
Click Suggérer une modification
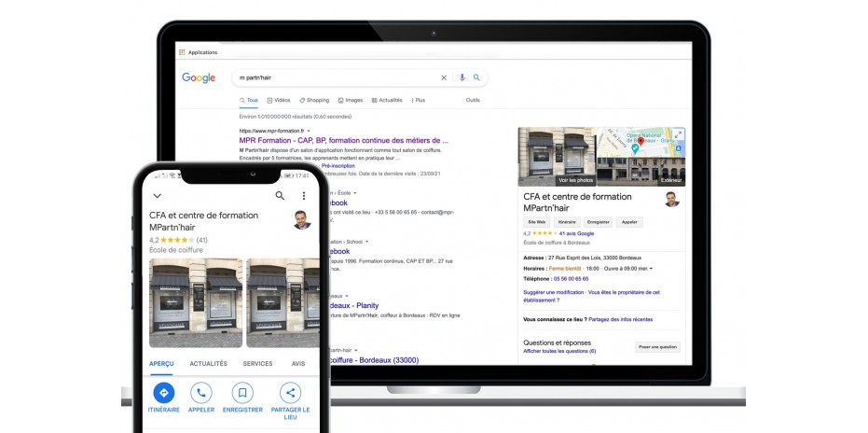[554, 292]
